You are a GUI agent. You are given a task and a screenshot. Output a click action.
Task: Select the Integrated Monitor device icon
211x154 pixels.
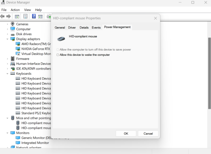[x=18, y=143]
